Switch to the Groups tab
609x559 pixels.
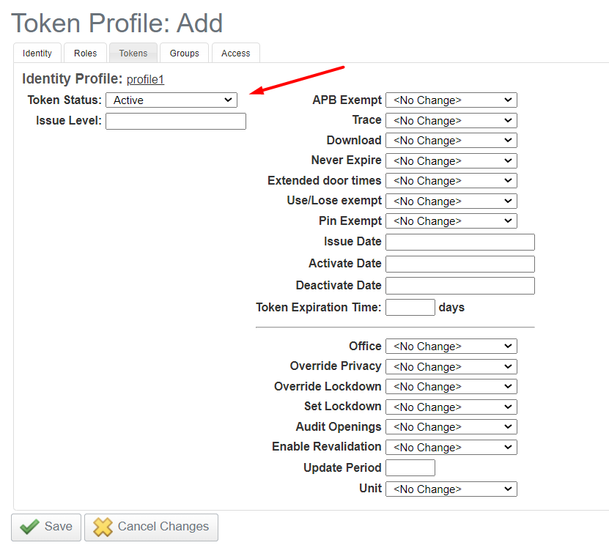point(184,53)
